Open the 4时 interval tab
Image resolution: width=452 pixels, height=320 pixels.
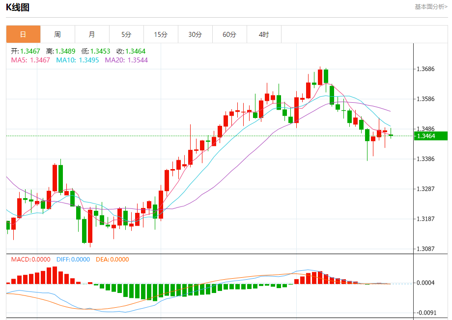point(264,34)
